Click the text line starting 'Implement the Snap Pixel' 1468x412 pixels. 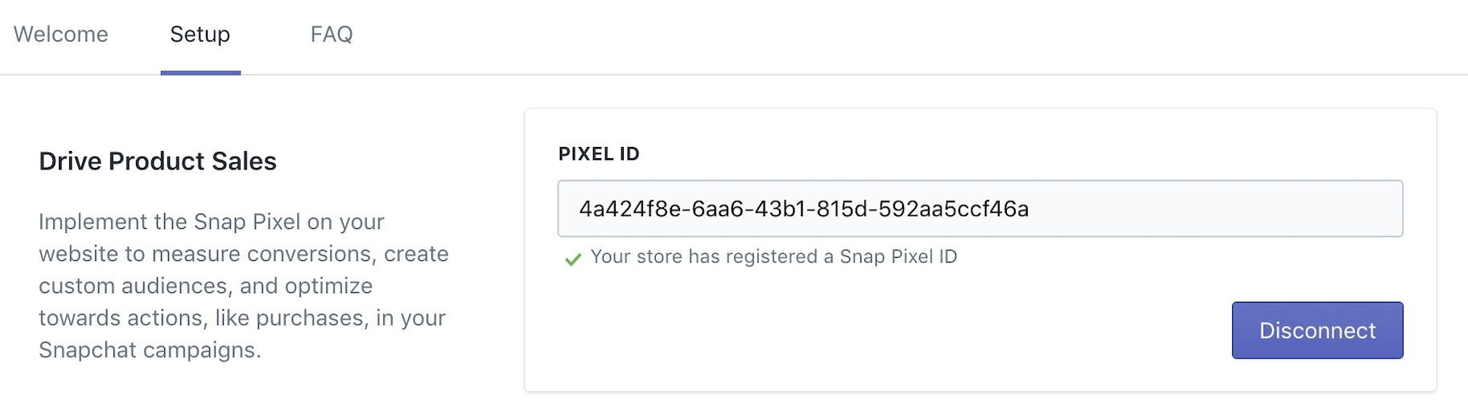coord(212,222)
